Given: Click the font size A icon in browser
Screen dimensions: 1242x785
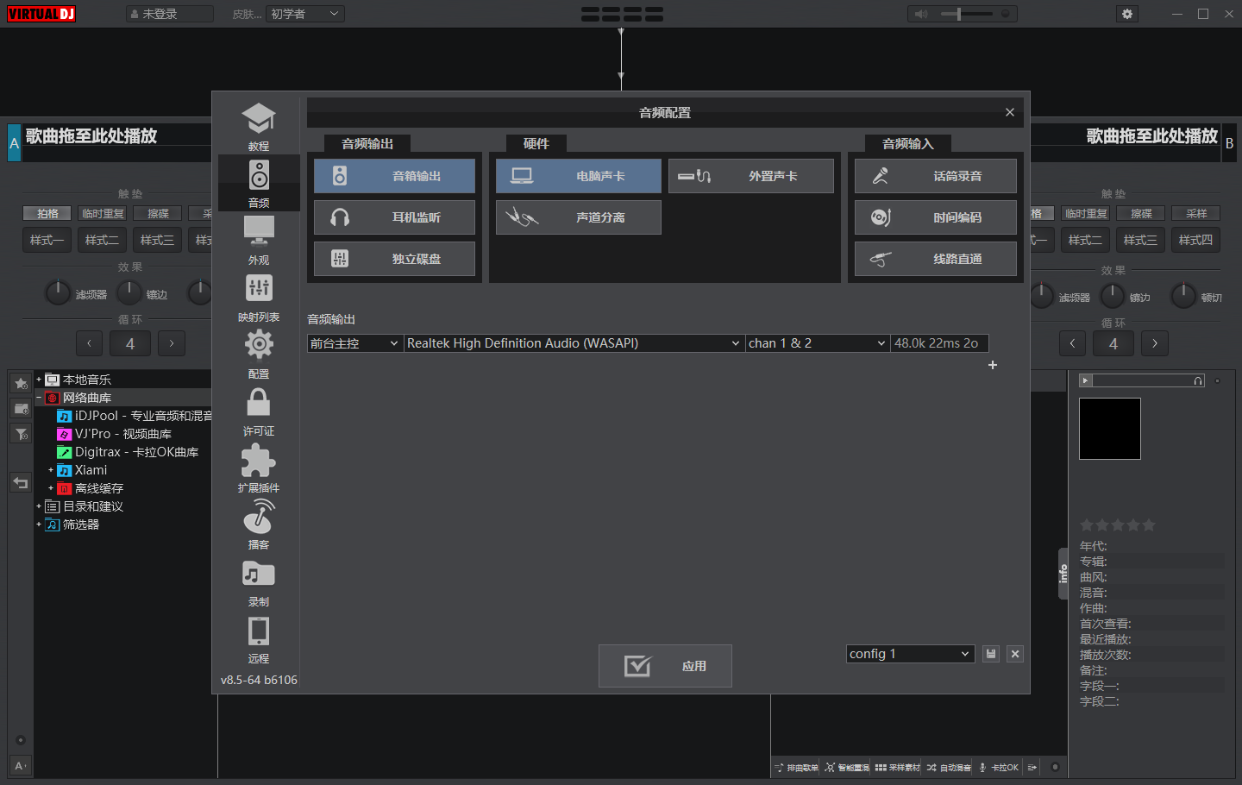Looking at the screenshot, I should point(21,765).
